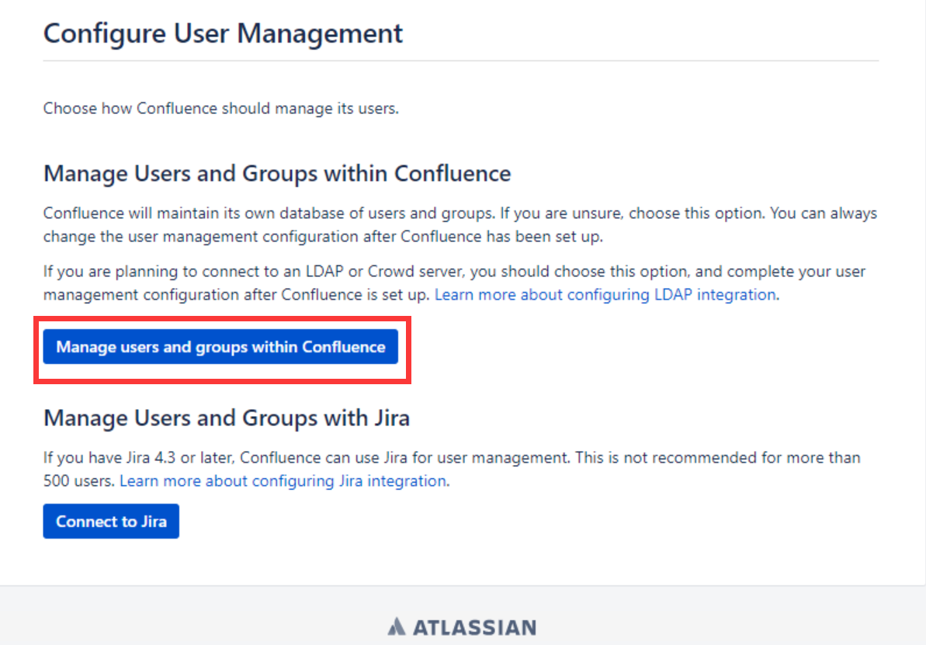Open Learn more about configuring LDAP integration link
The height and width of the screenshot is (645, 926).
(605, 294)
